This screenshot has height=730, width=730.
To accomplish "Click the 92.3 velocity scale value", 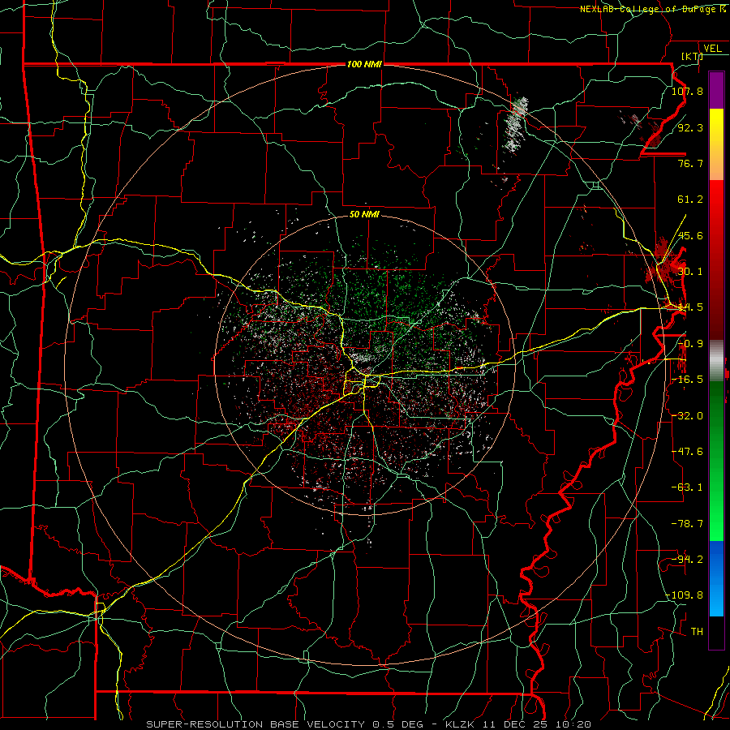I will coord(690,127).
